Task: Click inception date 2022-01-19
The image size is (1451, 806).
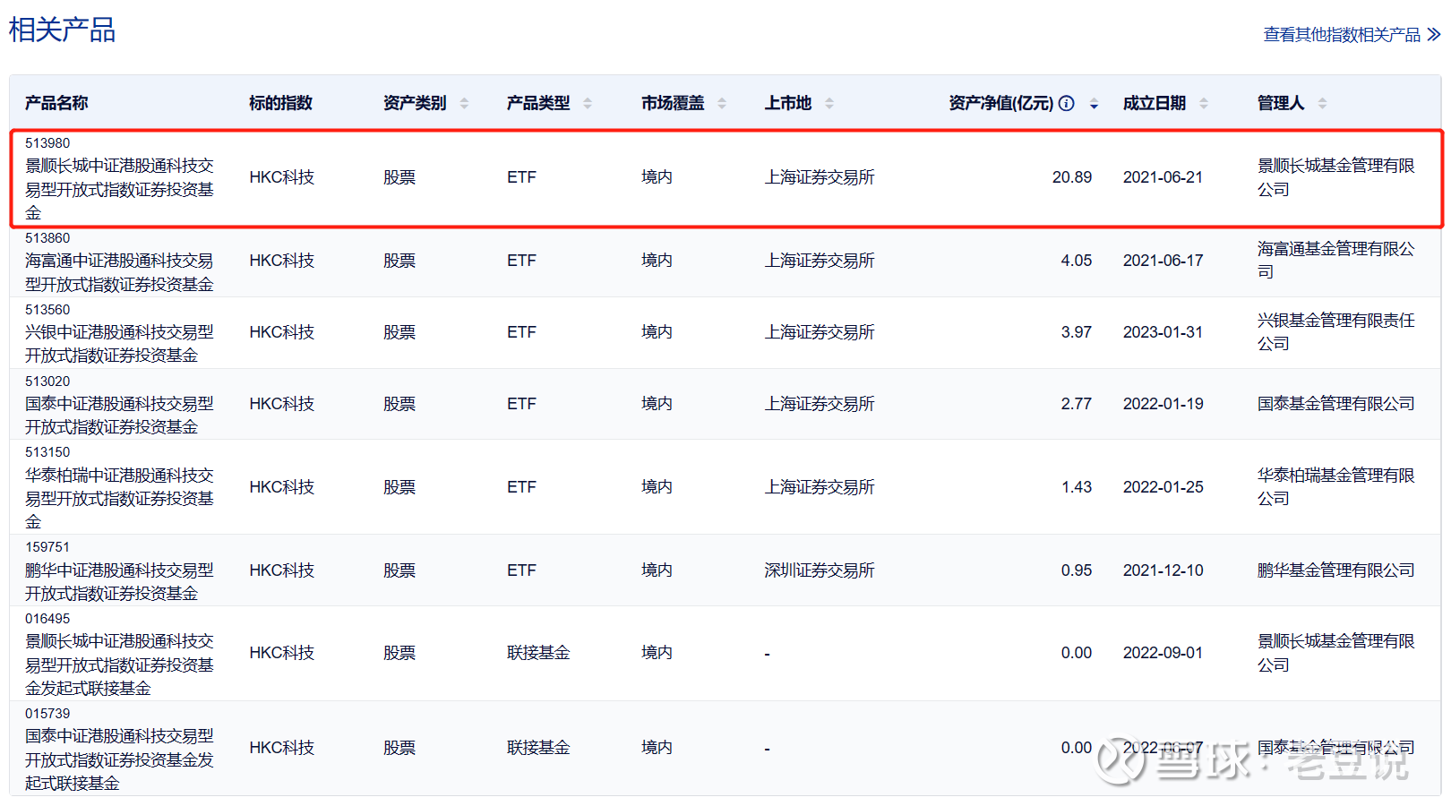Action: (x=1163, y=404)
